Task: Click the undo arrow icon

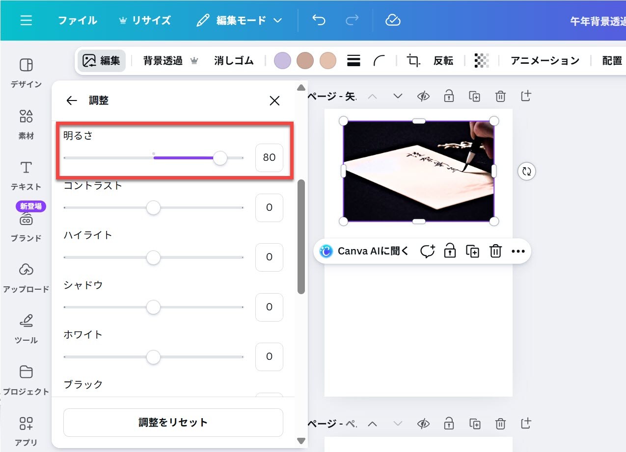Action: tap(319, 21)
